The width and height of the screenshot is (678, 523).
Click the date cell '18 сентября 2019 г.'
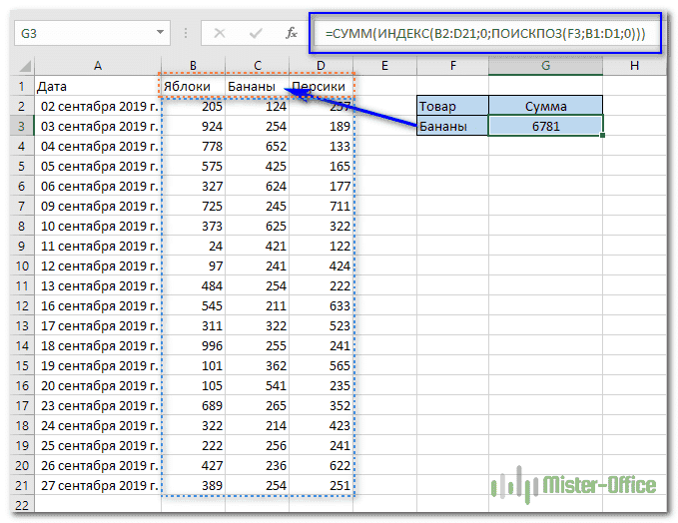(98, 345)
